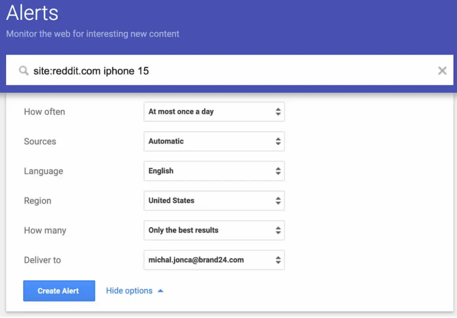Click the Alerts page title
457x318 pixels.
click(32, 13)
